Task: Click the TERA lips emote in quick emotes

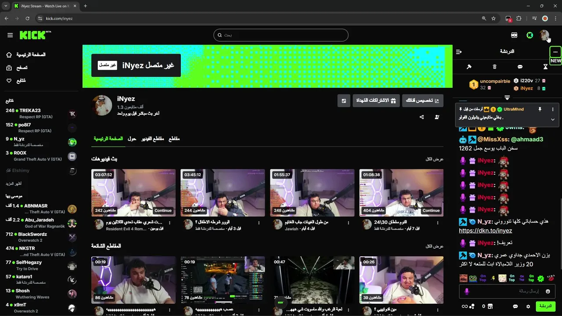Action: [x=551, y=278]
